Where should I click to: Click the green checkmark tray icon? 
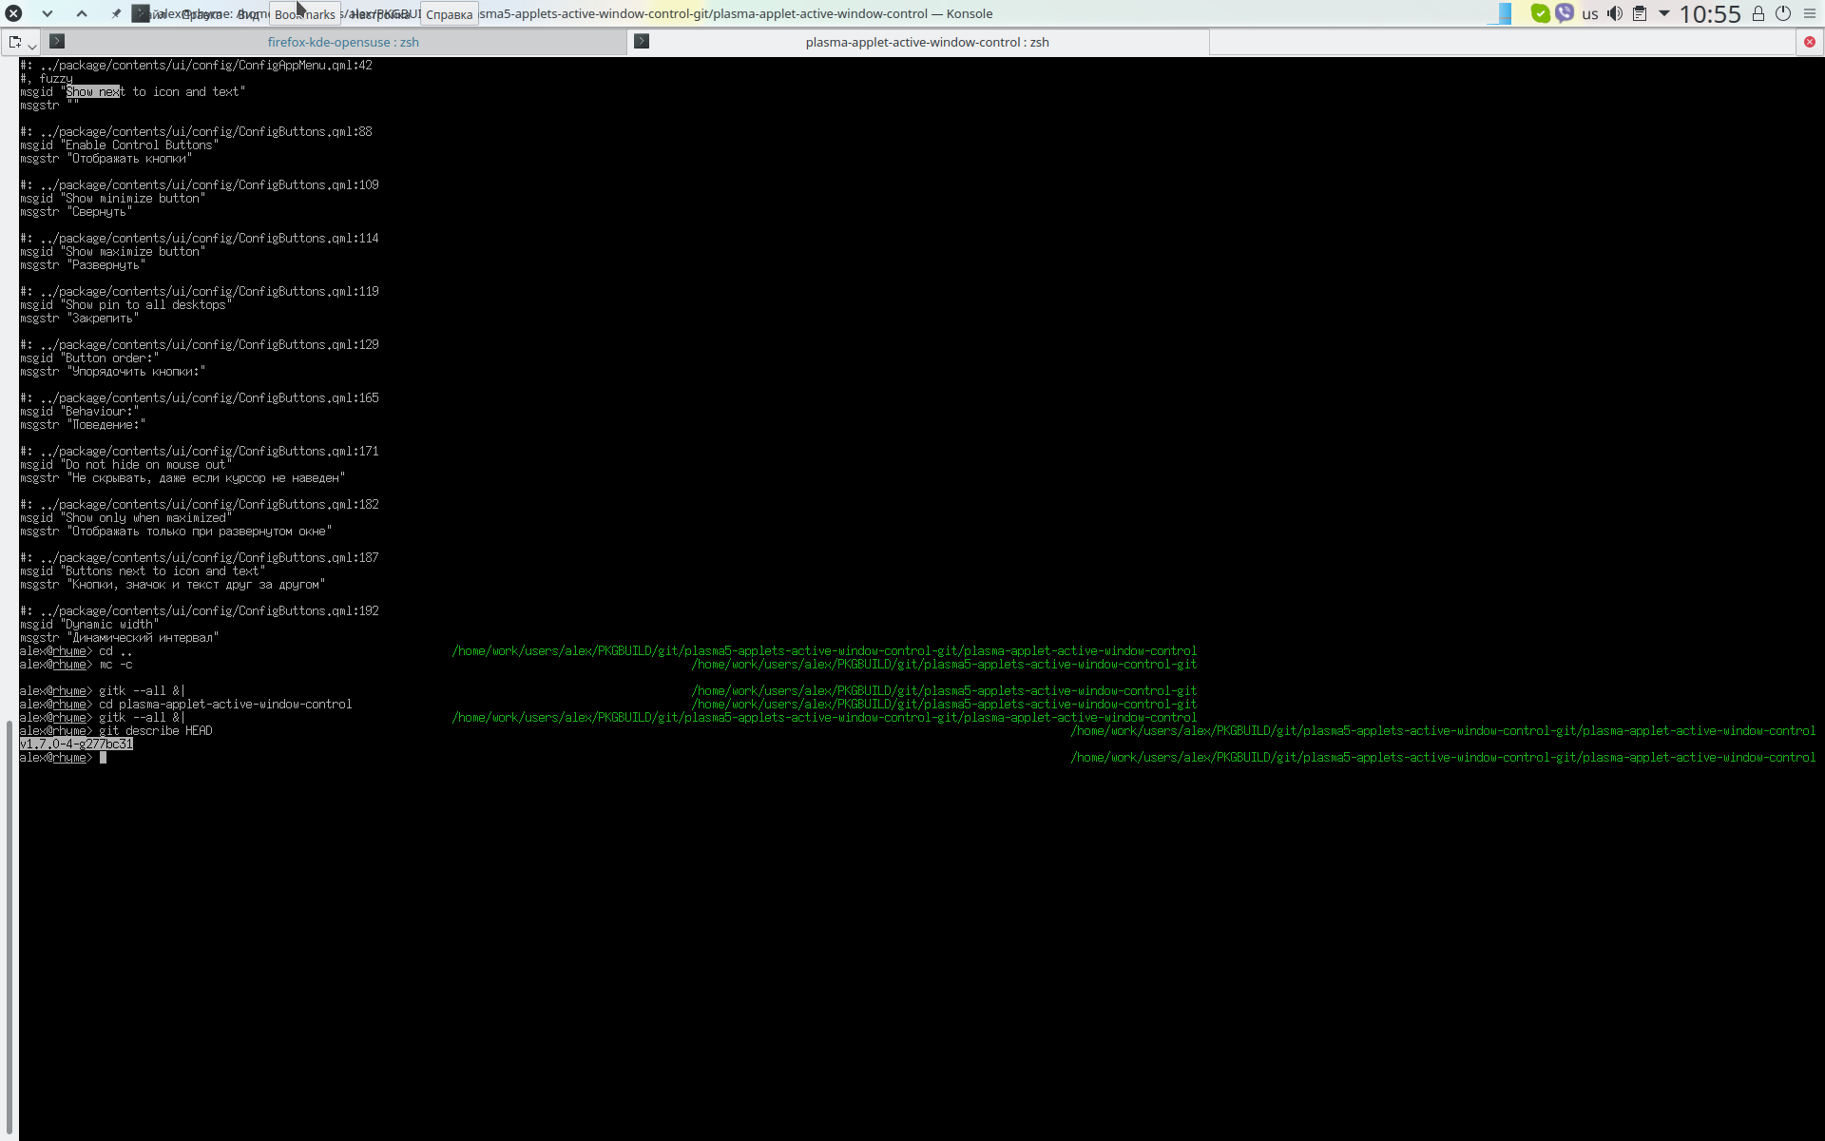1540,13
